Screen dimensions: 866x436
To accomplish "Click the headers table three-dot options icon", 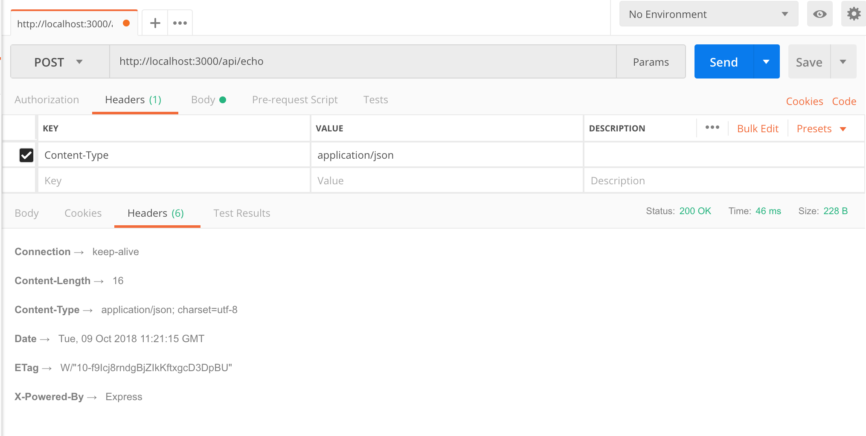I will click(x=712, y=128).
